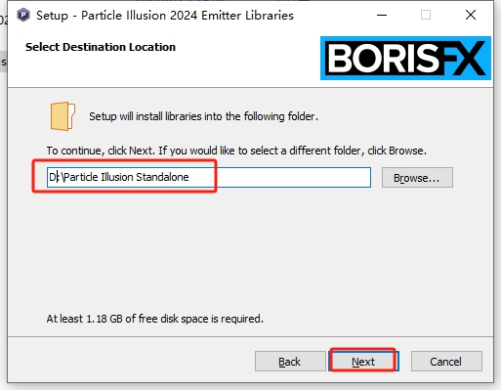Cancel the emitter libraries installation

coord(446,362)
